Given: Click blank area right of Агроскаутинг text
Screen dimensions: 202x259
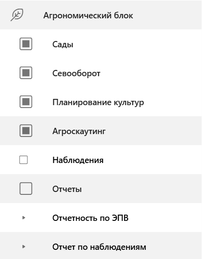Looking at the screenshot, I should [153, 131].
